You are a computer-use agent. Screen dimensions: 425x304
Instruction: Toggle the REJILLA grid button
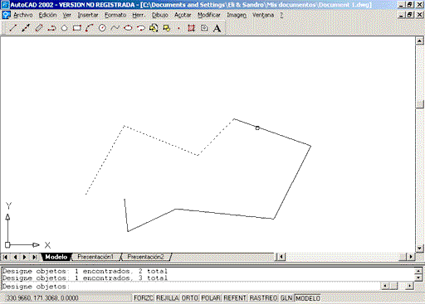tap(168, 298)
